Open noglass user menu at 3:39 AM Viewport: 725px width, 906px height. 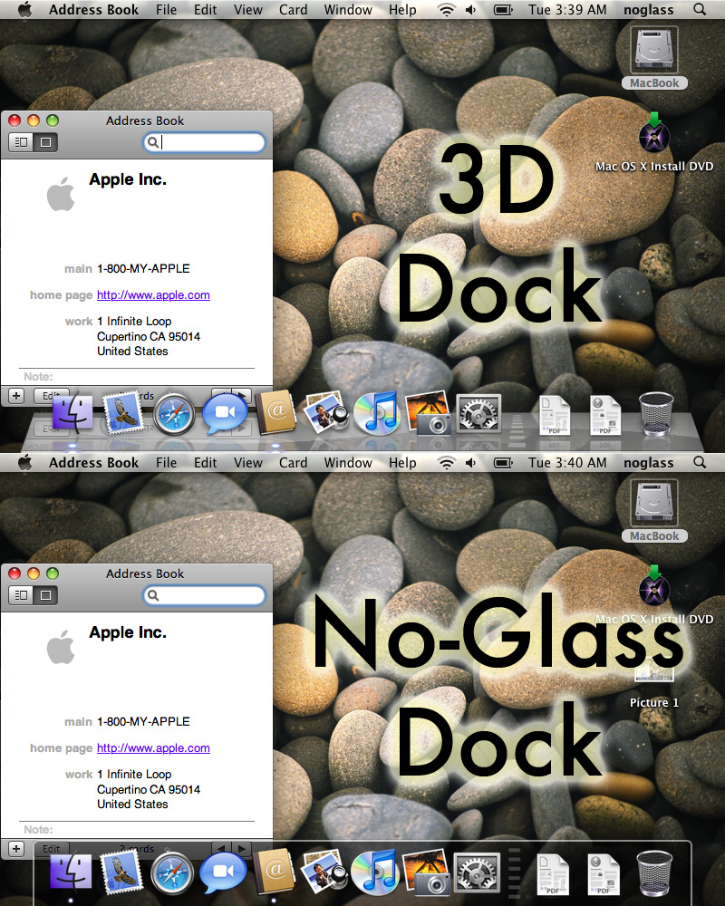pos(649,10)
